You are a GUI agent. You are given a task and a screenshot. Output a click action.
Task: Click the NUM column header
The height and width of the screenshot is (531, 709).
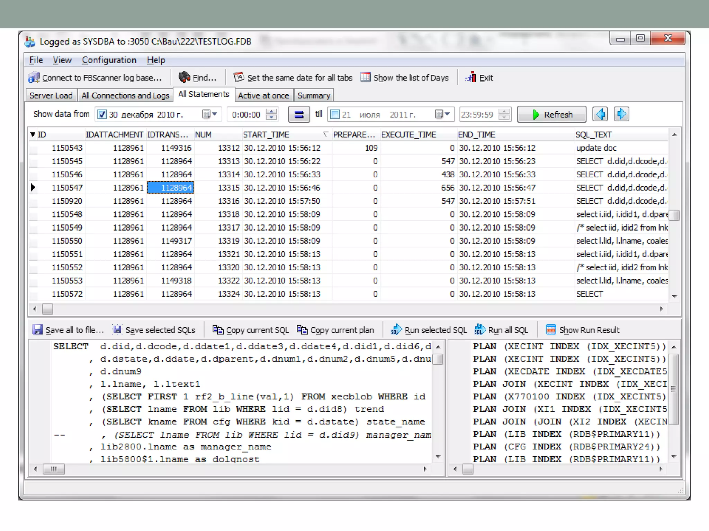(218, 134)
